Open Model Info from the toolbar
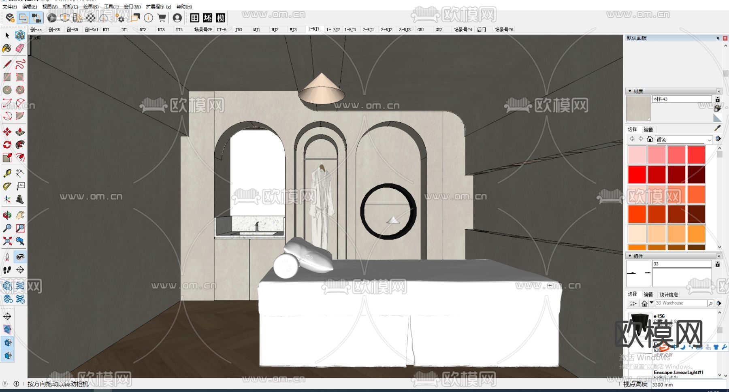The height and width of the screenshot is (392, 729). point(149,18)
